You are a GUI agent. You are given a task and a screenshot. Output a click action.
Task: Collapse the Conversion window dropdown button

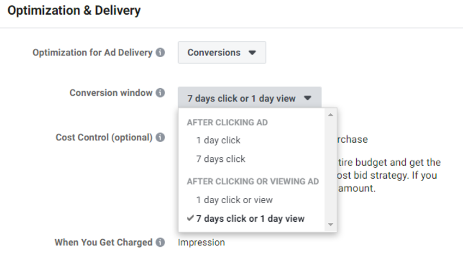click(249, 99)
